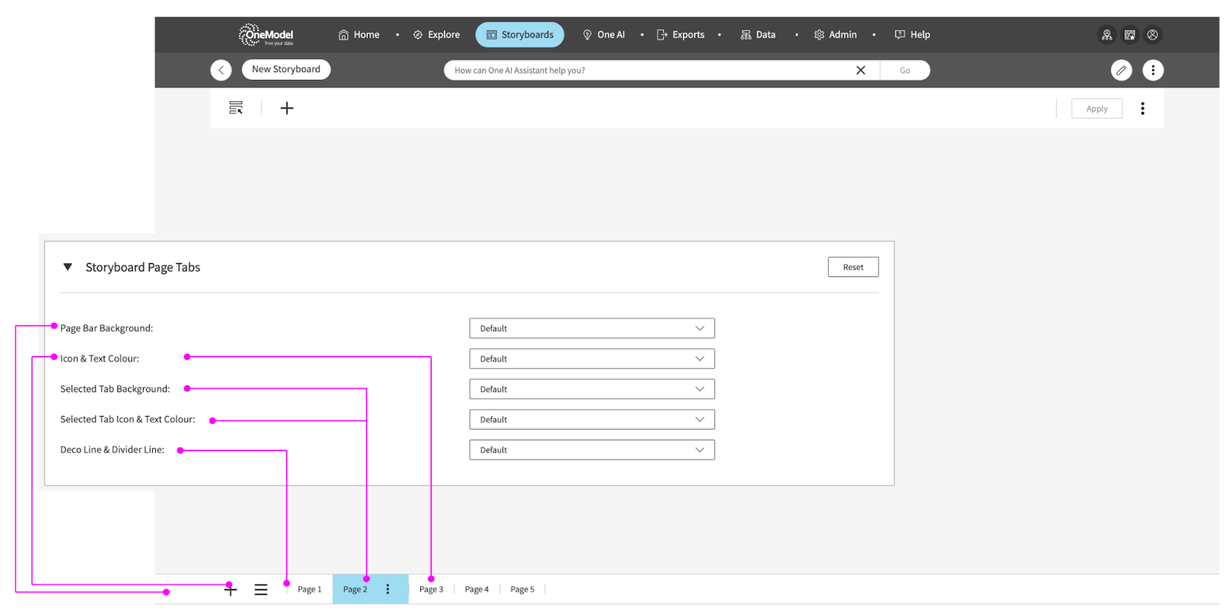The image size is (1229, 610).
Task: Click the plus icon in the top toolbar
Action: (287, 108)
